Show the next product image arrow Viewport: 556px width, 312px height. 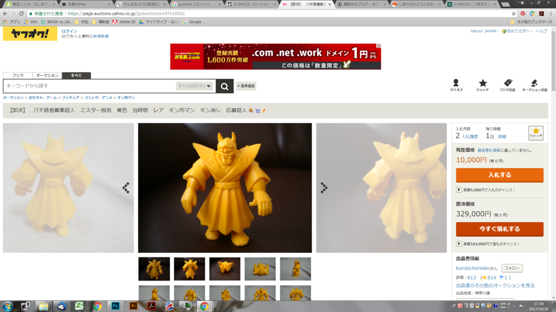(324, 188)
